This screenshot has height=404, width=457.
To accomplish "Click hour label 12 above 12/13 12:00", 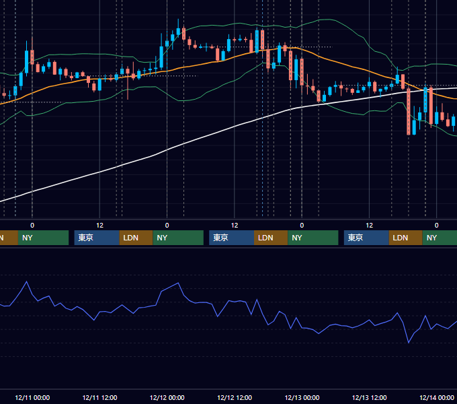I will pos(369,226).
